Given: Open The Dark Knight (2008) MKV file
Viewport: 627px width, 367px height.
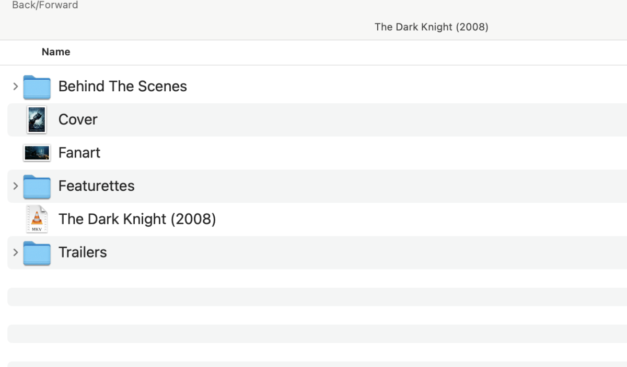Looking at the screenshot, I should 137,219.
